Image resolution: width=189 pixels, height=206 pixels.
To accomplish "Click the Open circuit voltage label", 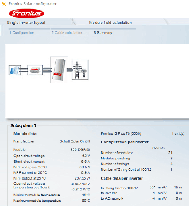I will 29,156.
